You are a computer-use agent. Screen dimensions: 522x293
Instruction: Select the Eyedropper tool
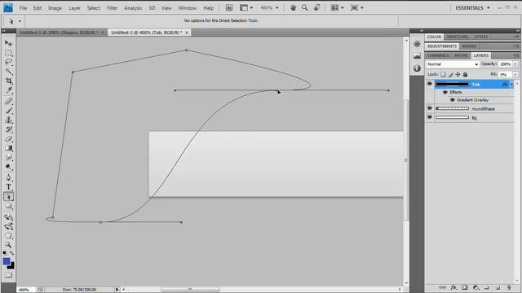pos(8,90)
